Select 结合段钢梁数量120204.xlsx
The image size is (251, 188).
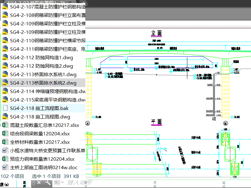tap(43, 134)
